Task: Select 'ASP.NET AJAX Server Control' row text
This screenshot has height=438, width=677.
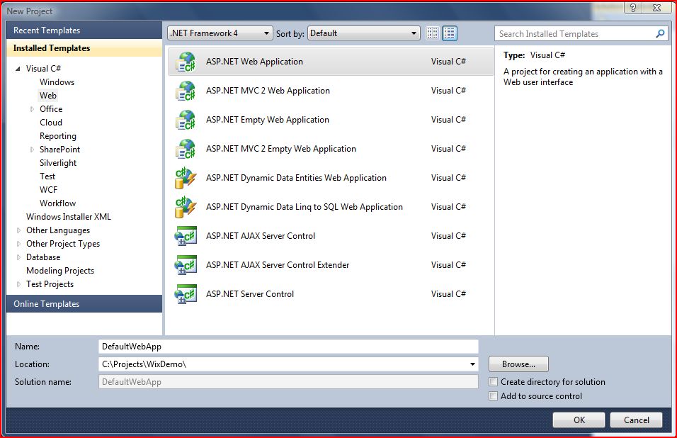Action: click(x=261, y=236)
